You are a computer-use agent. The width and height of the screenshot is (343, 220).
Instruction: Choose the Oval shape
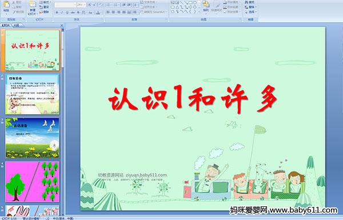tap(195, 2)
